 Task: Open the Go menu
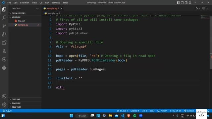(41, 3)
